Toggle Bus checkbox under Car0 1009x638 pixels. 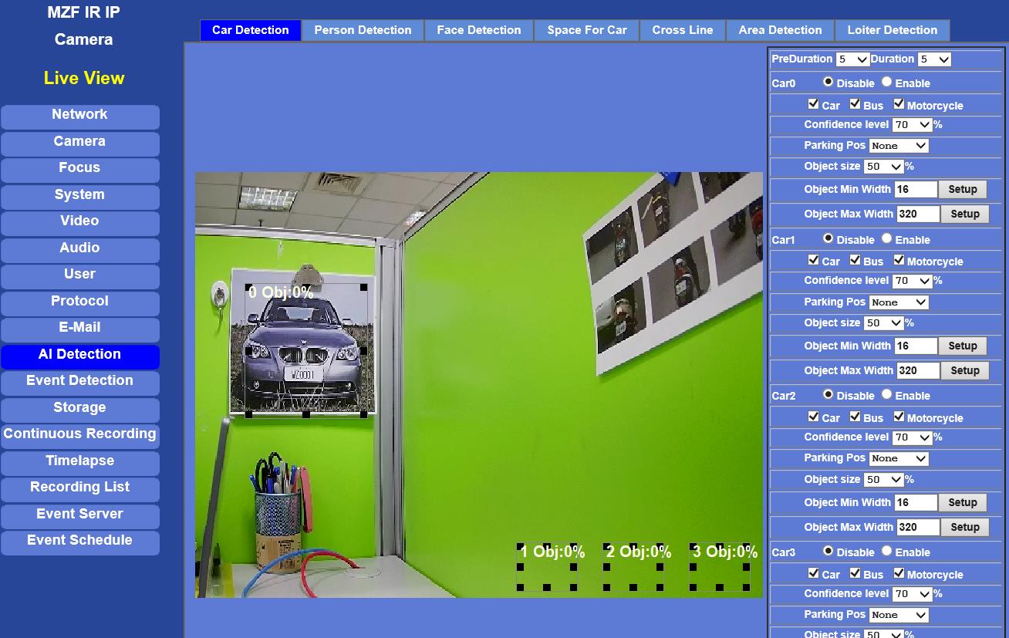coord(855,103)
